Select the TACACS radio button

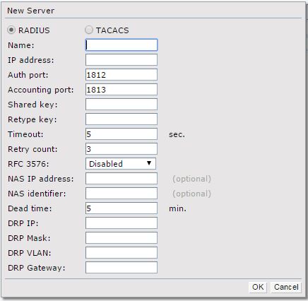[x=89, y=30]
